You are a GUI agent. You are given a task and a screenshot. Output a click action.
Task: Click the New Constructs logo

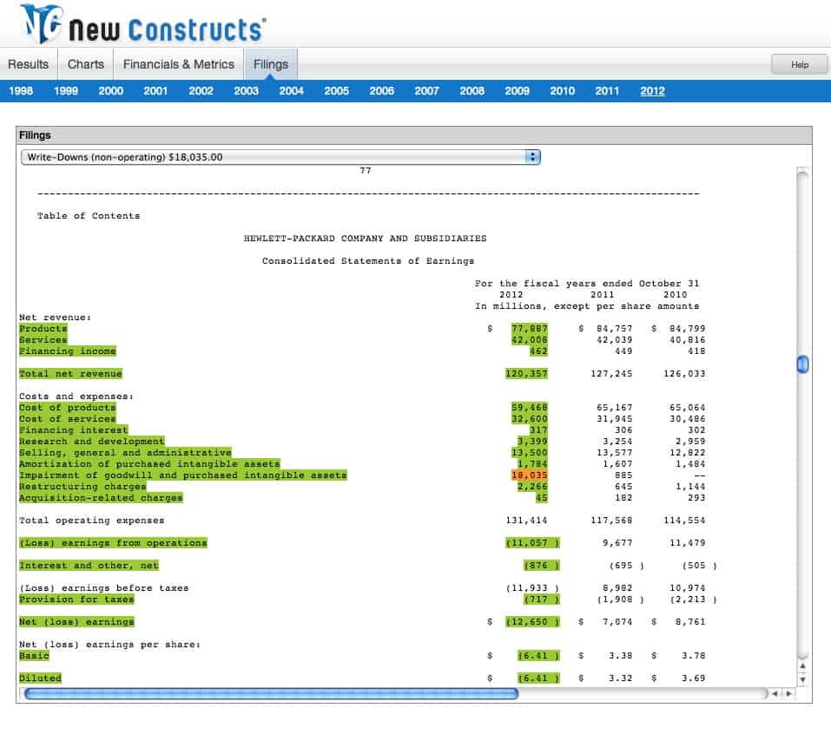[x=143, y=23]
